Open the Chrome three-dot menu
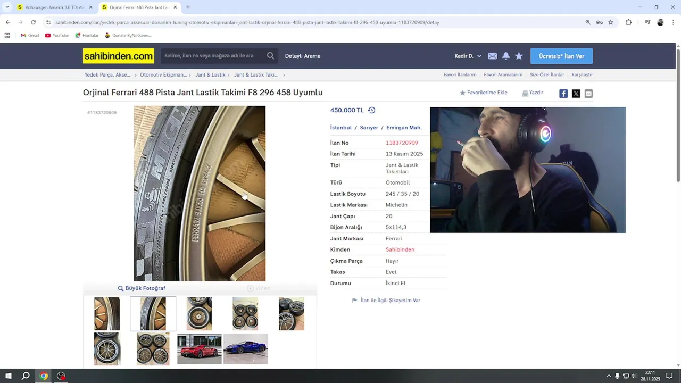681x383 pixels. (x=673, y=22)
